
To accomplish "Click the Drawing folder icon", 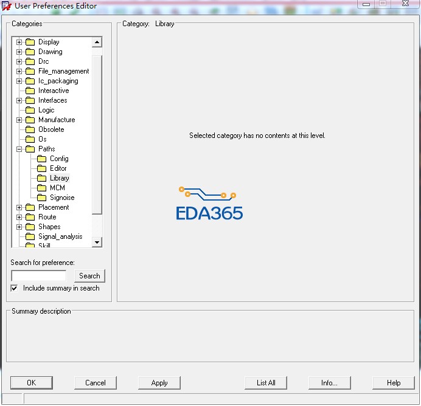I will click(x=30, y=52).
